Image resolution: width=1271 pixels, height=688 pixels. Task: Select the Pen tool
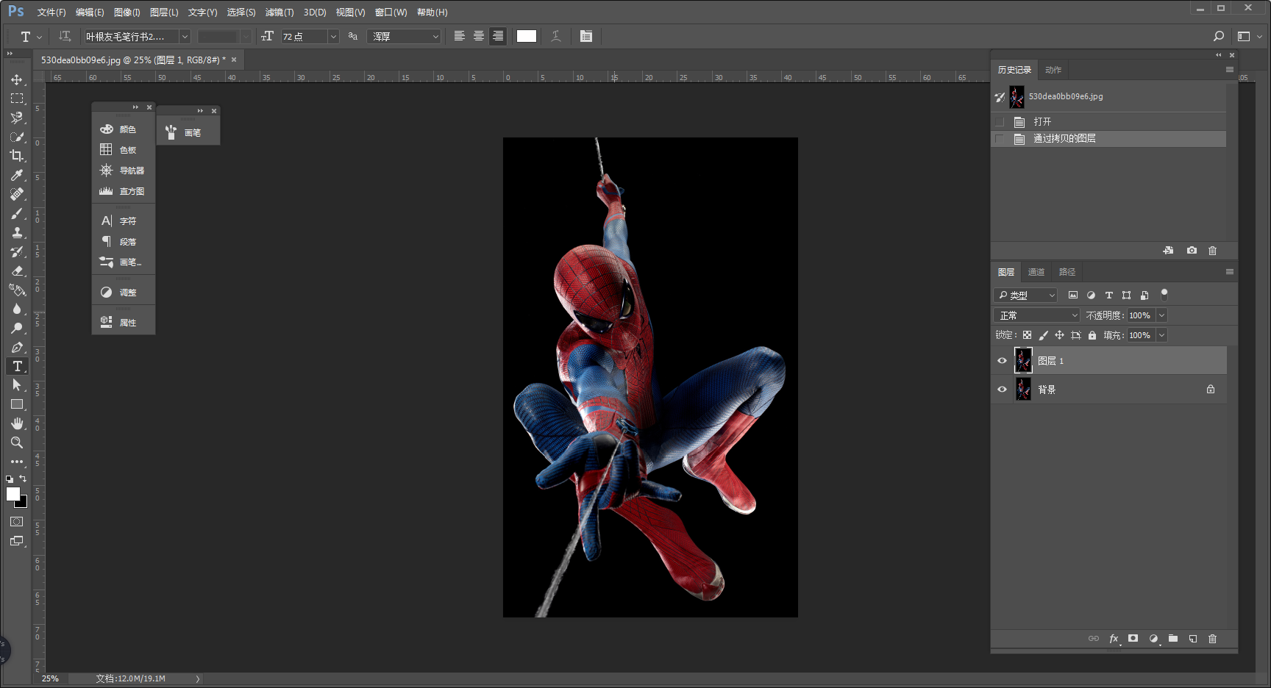click(16, 347)
